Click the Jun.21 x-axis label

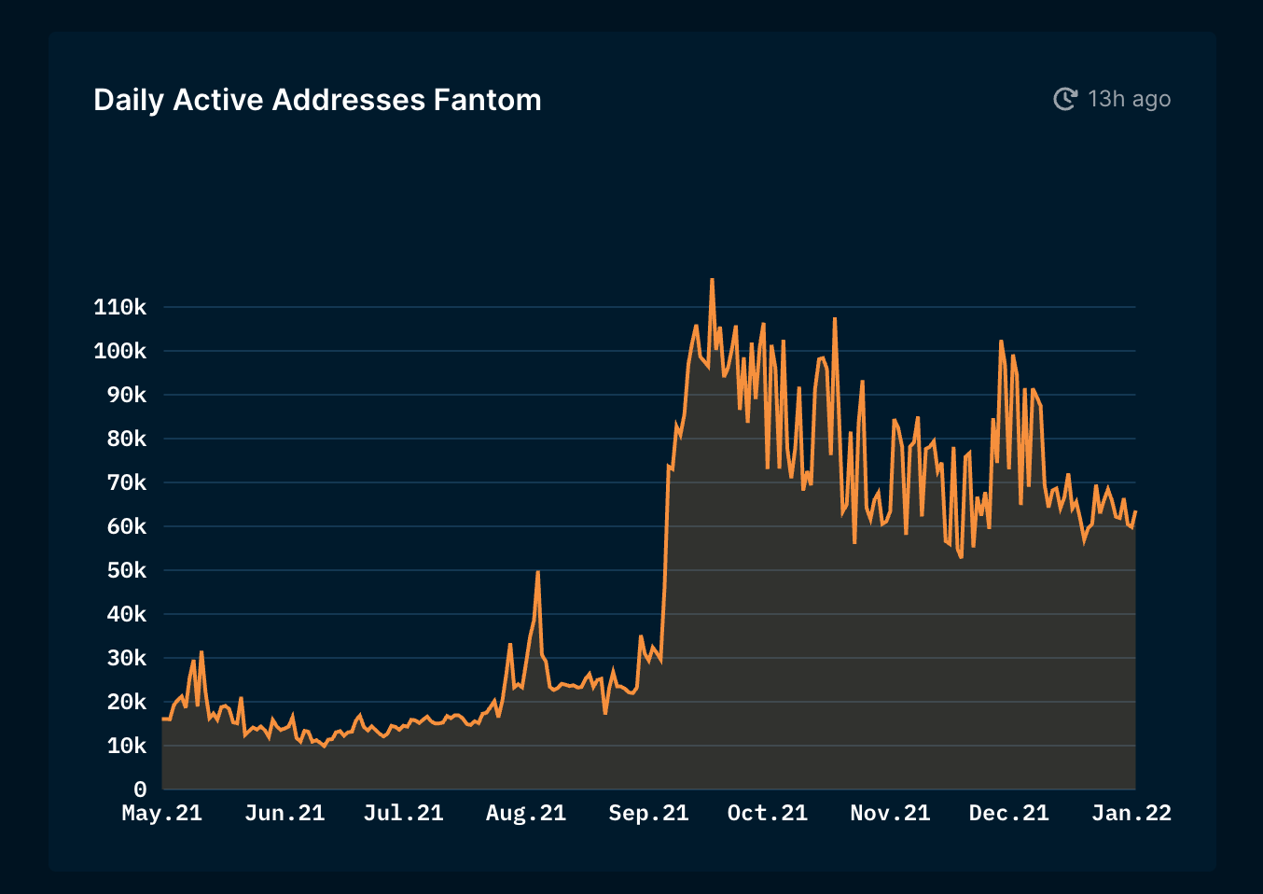tap(285, 814)
